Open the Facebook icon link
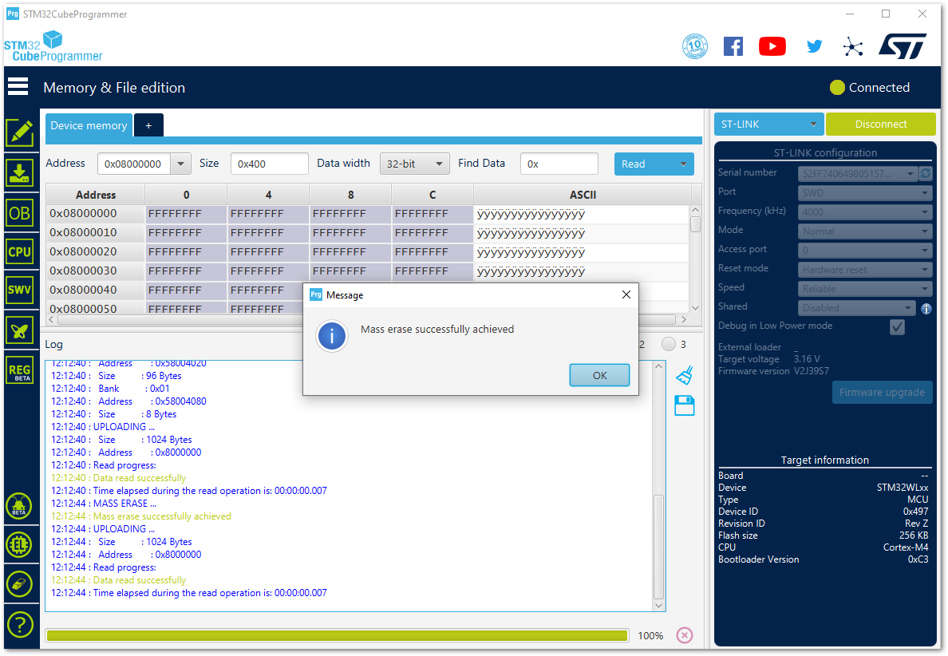The height and width of the screenshot is (656, 948). [x=733, y=46]
